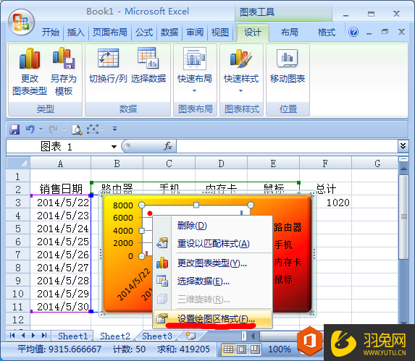Image resolution: width=415 pixels, height=361 pixels.
Task: Expand the redo history dropdown arrow
Action: pos(64,129)
